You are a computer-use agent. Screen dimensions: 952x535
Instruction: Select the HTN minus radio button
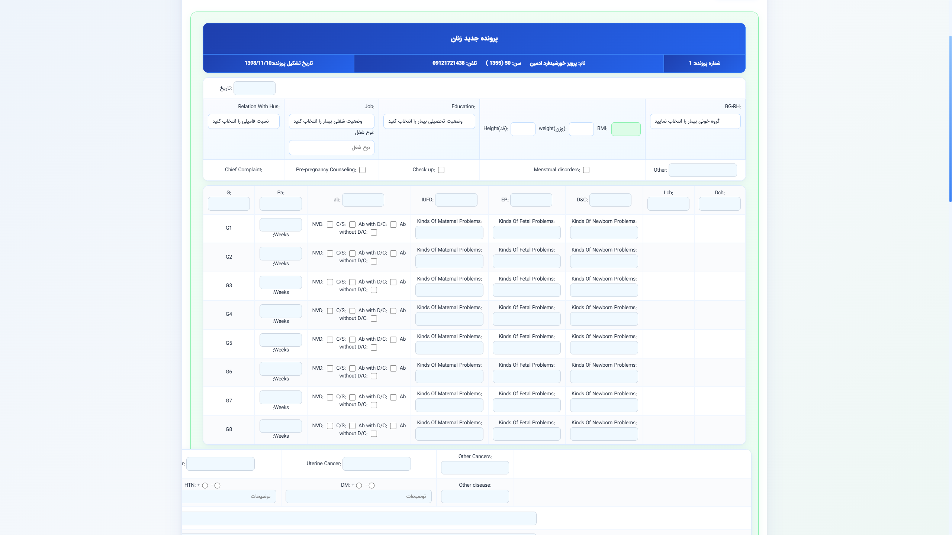tap(218, 486)
